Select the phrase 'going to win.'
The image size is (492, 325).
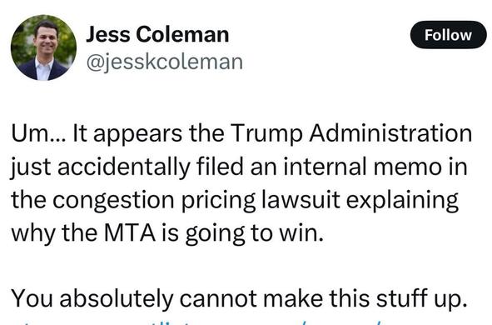(254, 233)
